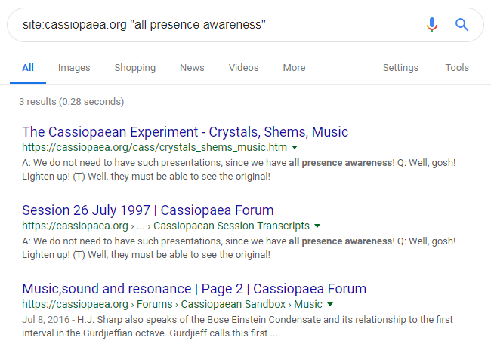491x347 pixels.
Task: Click into the search query input field
Action: click(x=212, y=25)
